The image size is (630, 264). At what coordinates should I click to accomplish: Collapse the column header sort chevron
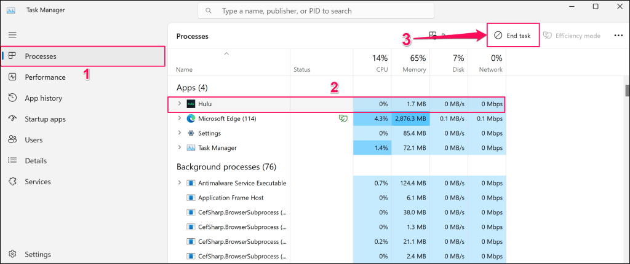click(226, 54)
